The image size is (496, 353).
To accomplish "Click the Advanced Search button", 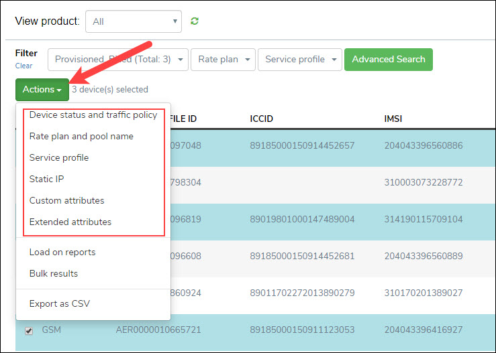I will 389,60.
